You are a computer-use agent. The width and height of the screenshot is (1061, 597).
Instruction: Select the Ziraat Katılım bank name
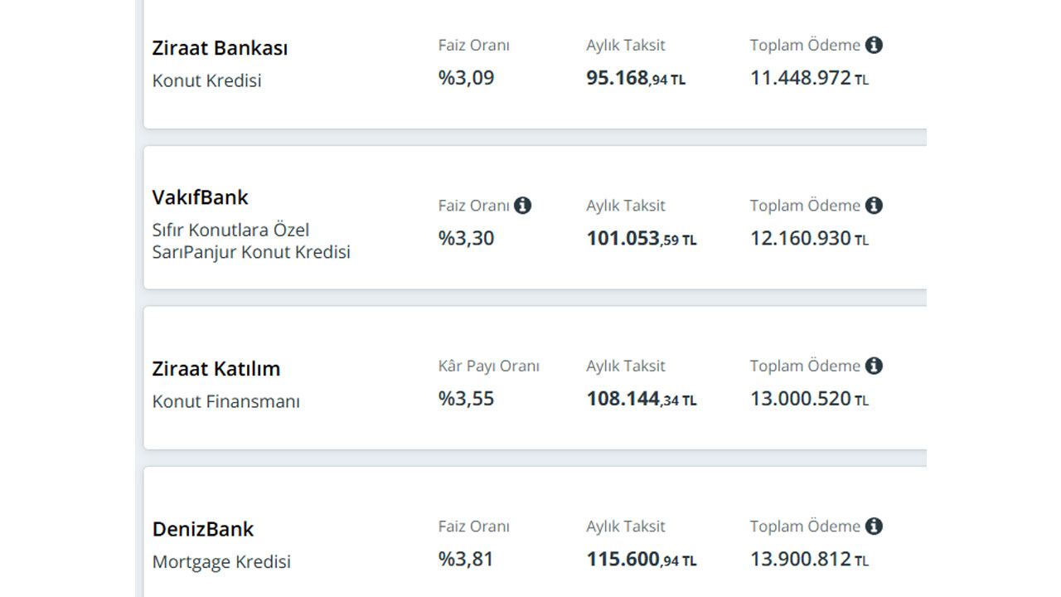pos(216,368)
